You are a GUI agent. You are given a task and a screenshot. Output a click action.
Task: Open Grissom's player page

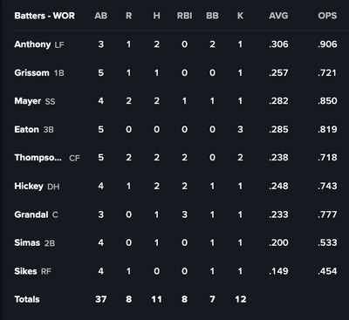point(31,72)
